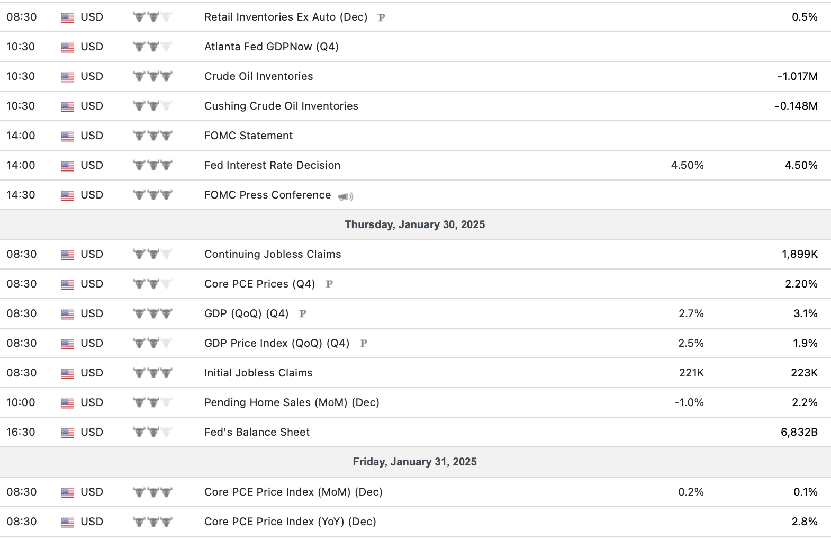Click the US flag in the FOMC Statement row

point(67,136)
